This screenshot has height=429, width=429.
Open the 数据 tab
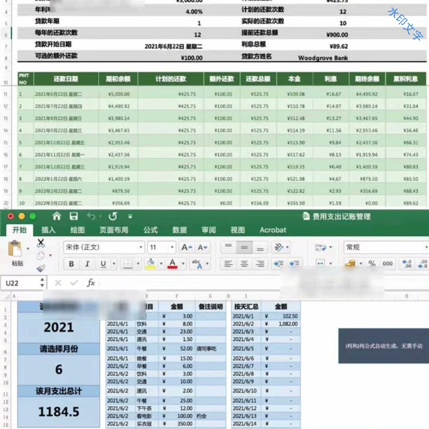pyautogui.click(x=179, y=230)
